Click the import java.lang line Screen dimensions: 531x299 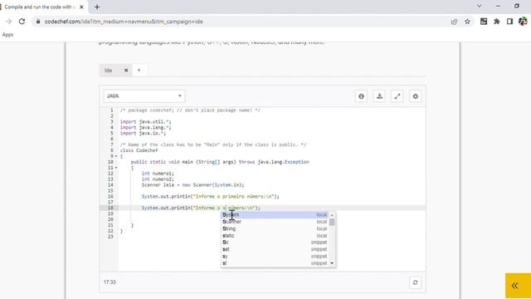point(146,127)
